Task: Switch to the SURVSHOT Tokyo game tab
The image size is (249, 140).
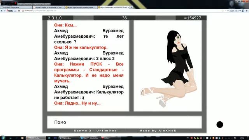Action: [x=16, y=7]
